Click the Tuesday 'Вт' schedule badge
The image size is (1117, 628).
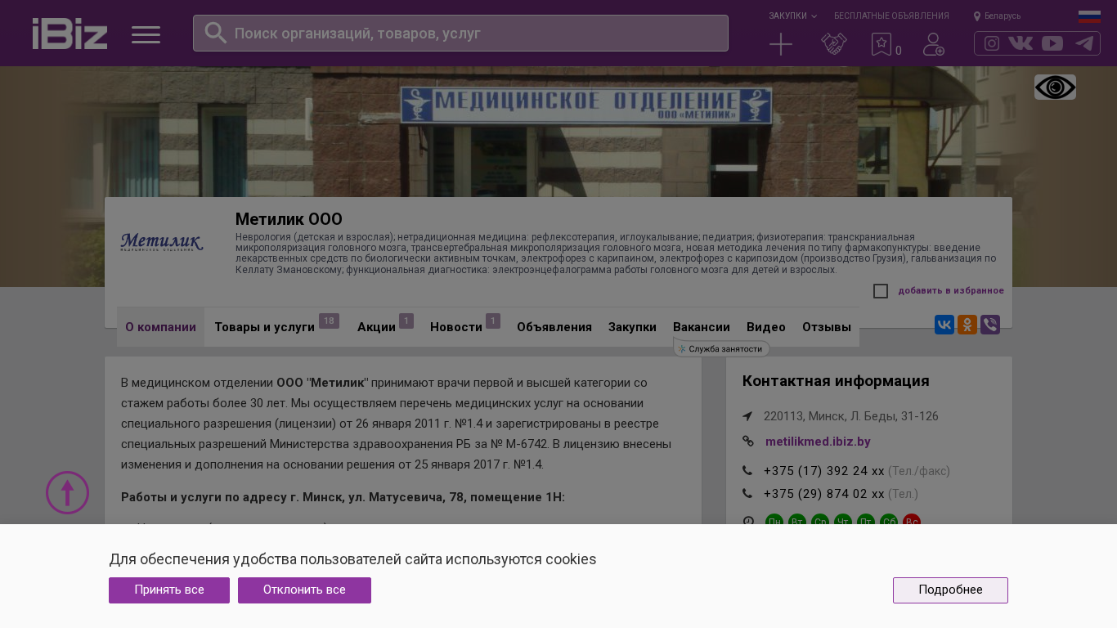797,523
